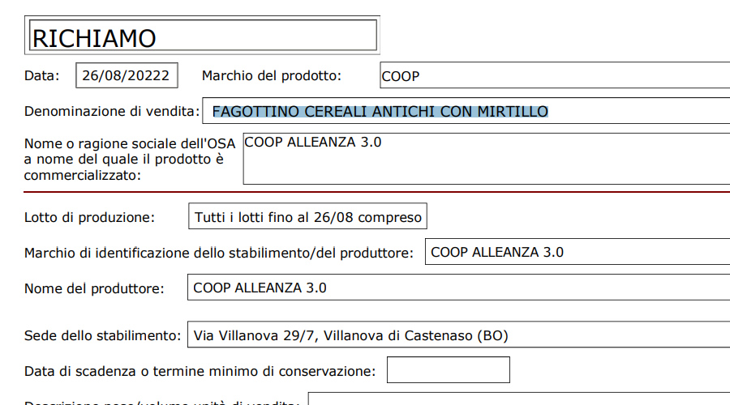Click the Descrizione peso/volume field at the bottom
The height and width of the screenshot is (405, 730).
519,399
